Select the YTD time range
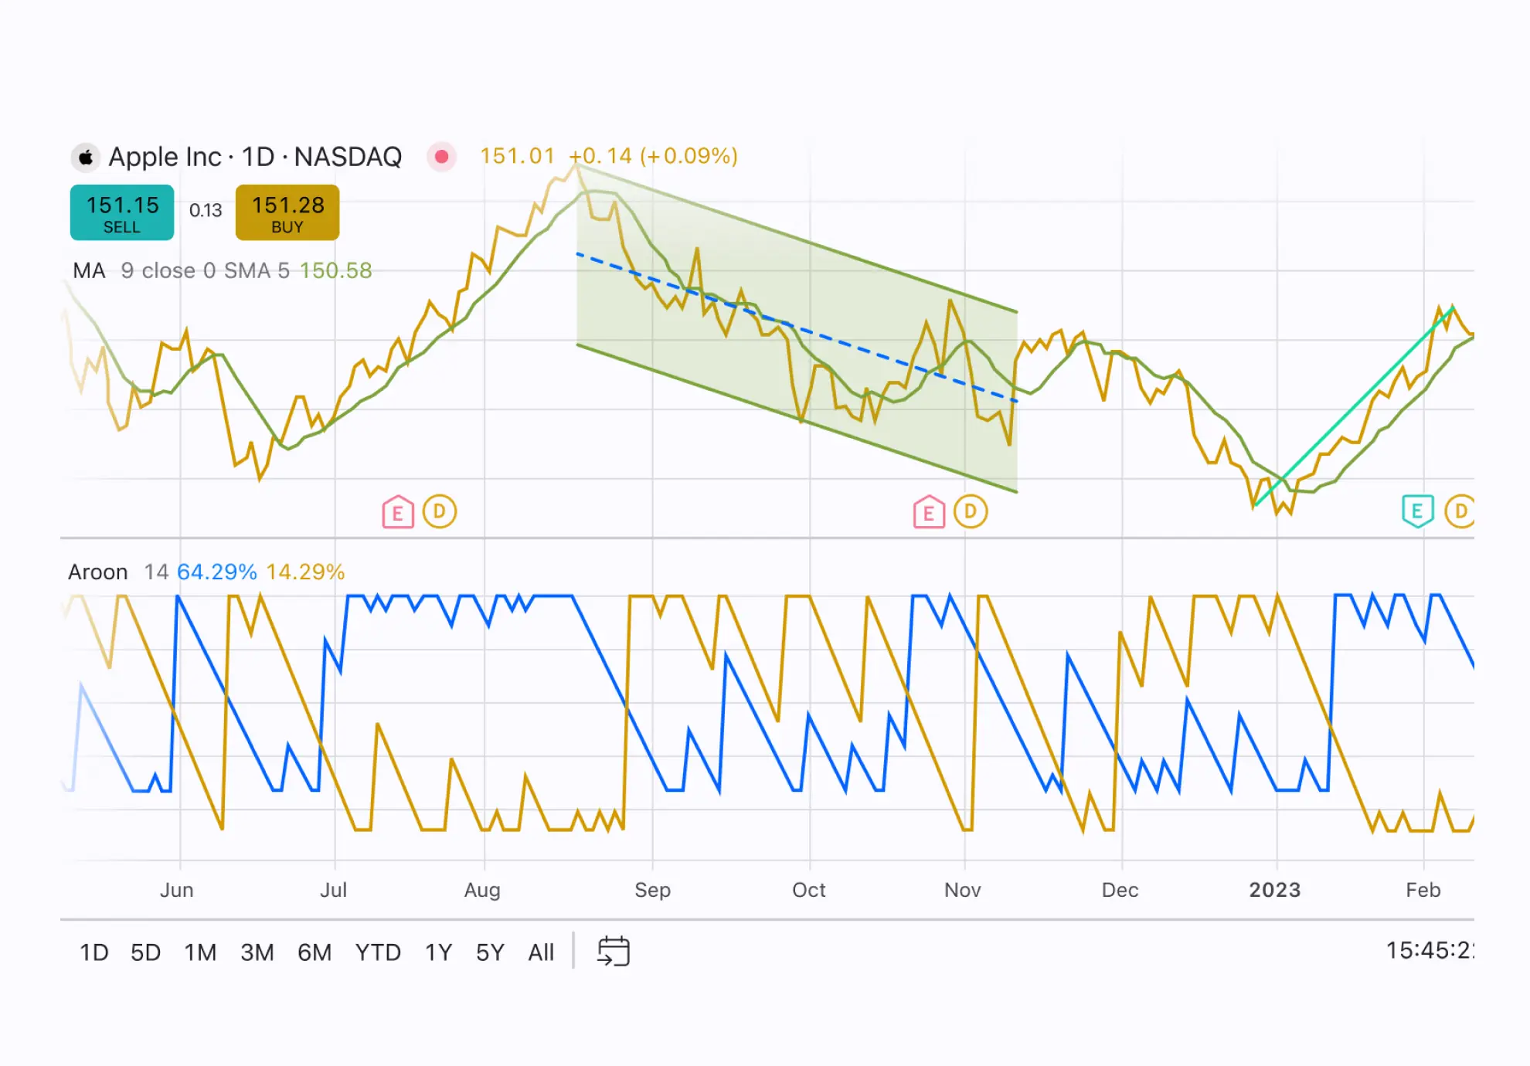The height and width of the screenshot is (1066, 1530). pyautogui.click(x=378, y=952)
